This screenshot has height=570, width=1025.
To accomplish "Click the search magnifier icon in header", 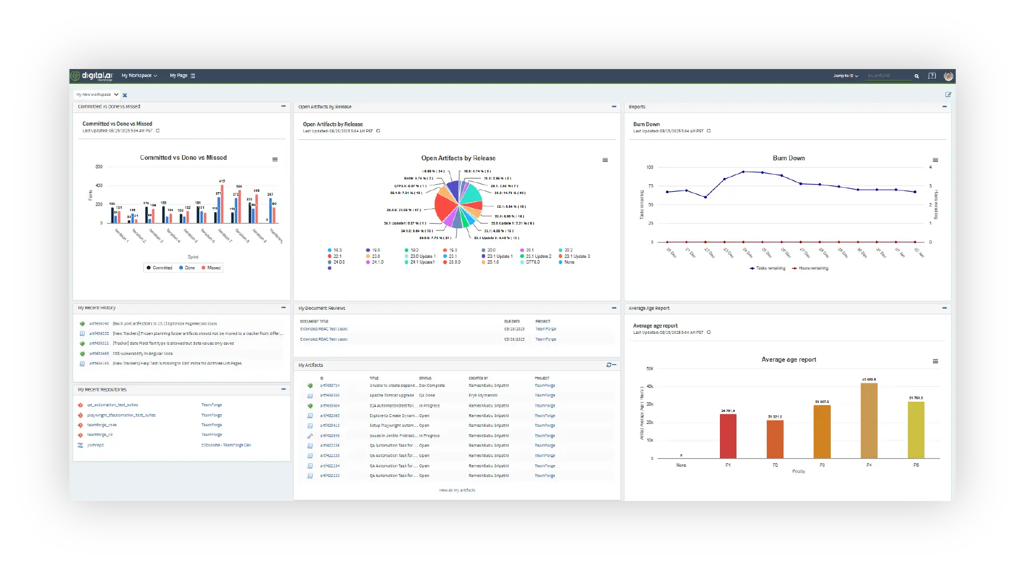I will (916, 76).
